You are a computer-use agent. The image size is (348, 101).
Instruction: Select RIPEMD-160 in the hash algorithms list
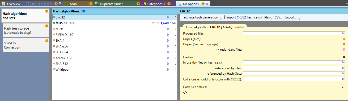click(114, 35)
